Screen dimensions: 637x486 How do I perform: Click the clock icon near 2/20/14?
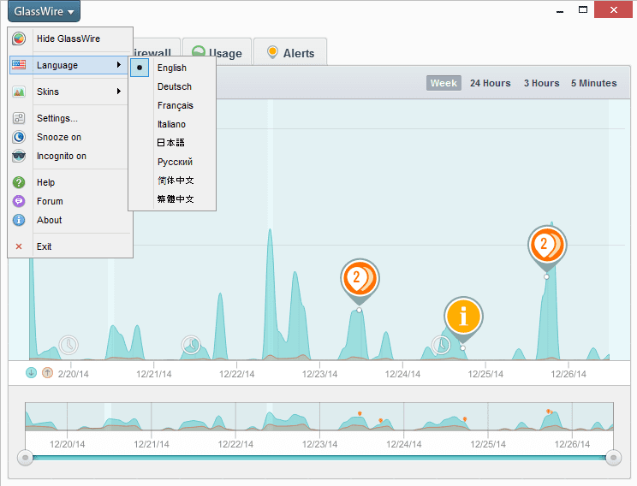click(68, 345)
